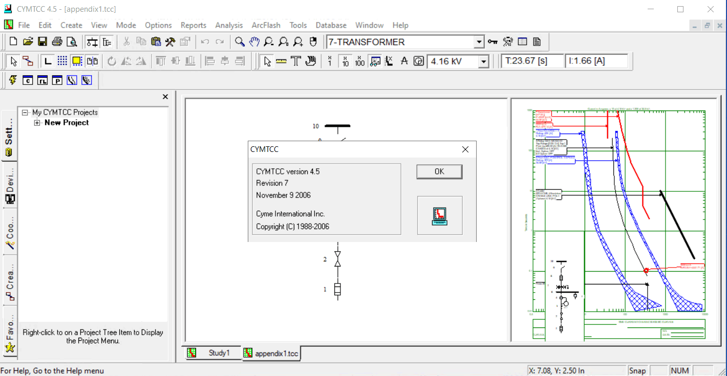Screen dimensions: 727x376
Task: Click the device settings table icon
Action: (x=522, y=42)
